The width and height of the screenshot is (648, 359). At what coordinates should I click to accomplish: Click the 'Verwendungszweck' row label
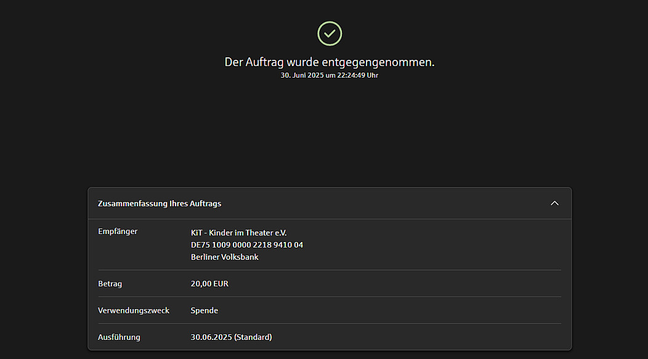coord(134,310)
